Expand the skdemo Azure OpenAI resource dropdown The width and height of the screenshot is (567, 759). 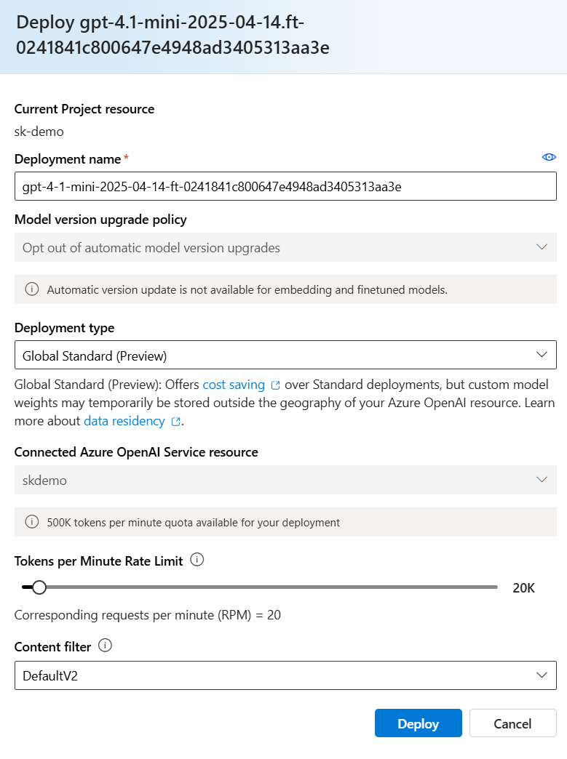[x=285, y=480]
